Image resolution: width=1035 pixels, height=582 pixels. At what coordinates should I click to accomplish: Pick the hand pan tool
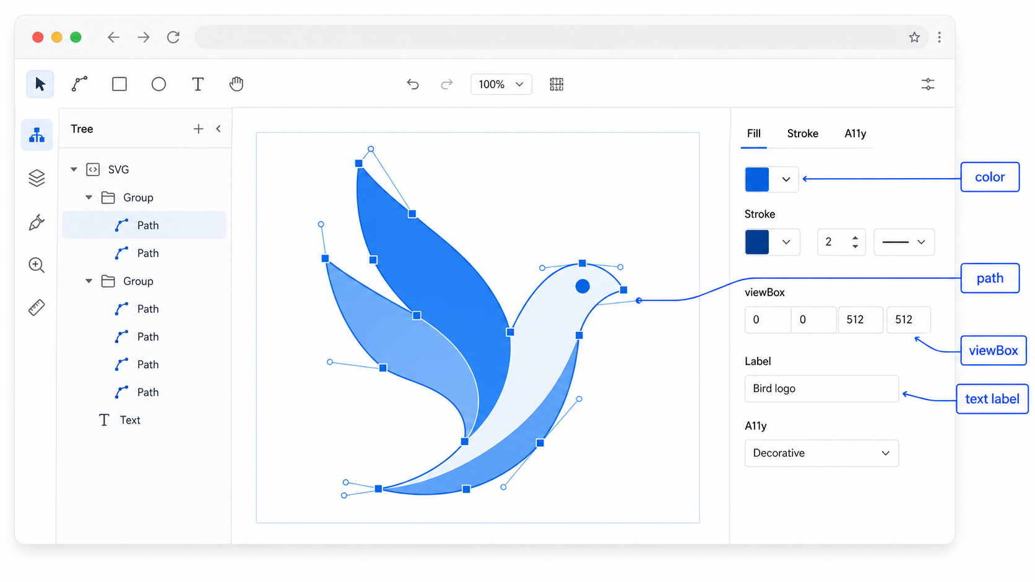coord(236,84)
